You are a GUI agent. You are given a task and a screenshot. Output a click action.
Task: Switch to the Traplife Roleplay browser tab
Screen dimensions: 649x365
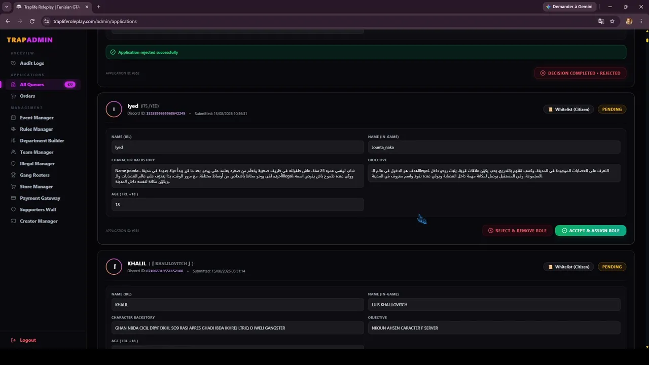coord(53,7)
